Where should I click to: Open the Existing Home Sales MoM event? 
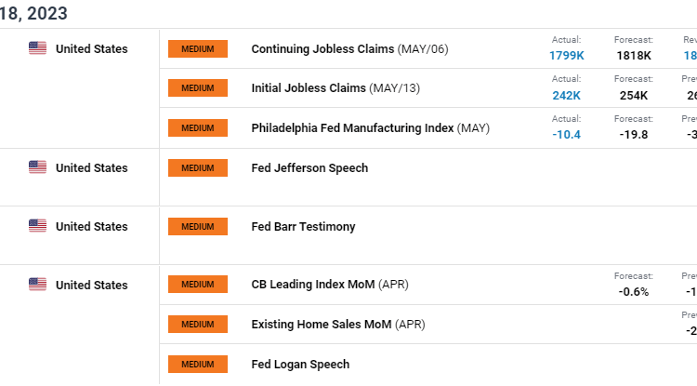click(x=322, y=324)
